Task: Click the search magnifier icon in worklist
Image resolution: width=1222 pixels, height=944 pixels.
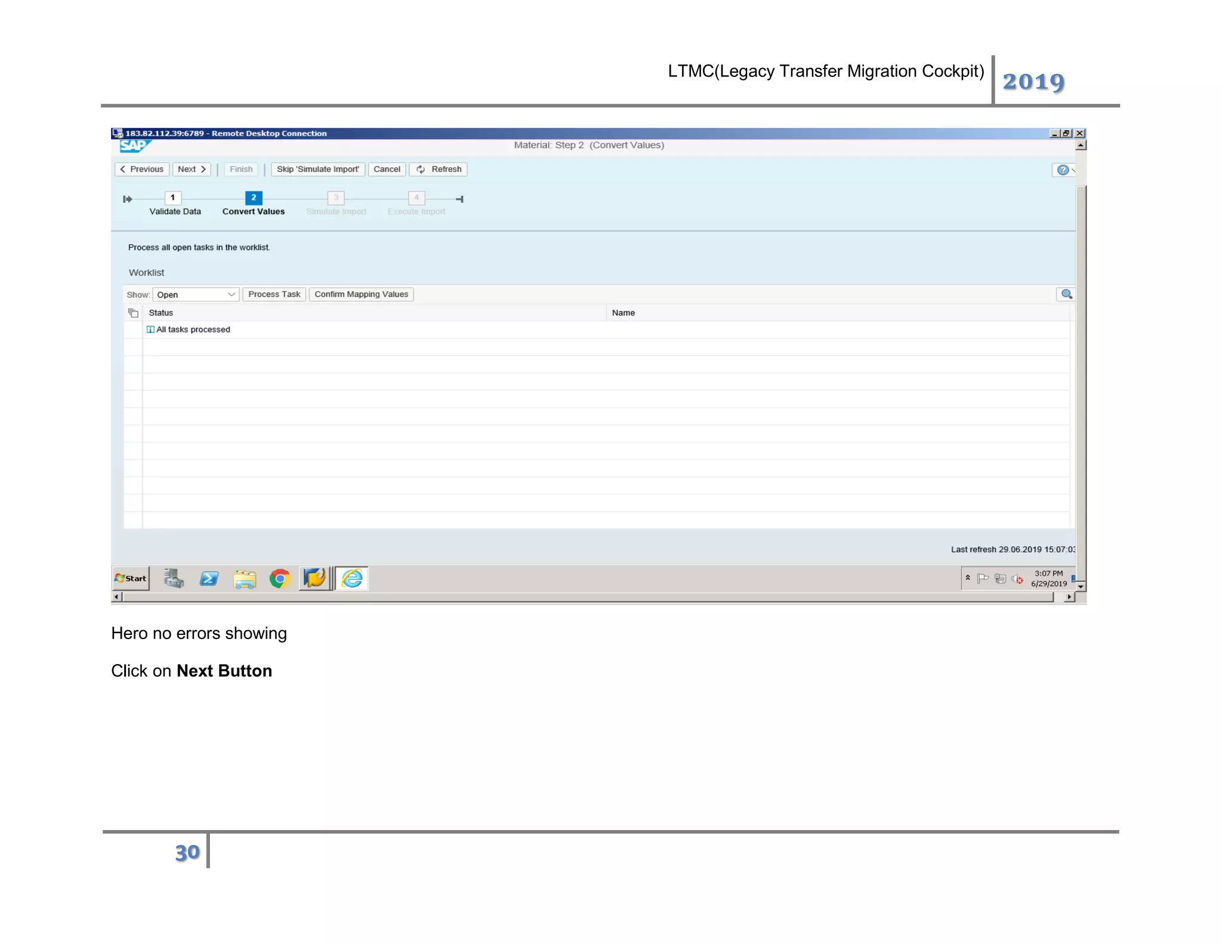Action: (x=1066, y=294)
